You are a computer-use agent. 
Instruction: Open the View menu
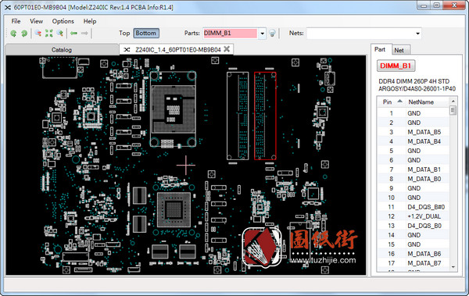coord(36,21)
